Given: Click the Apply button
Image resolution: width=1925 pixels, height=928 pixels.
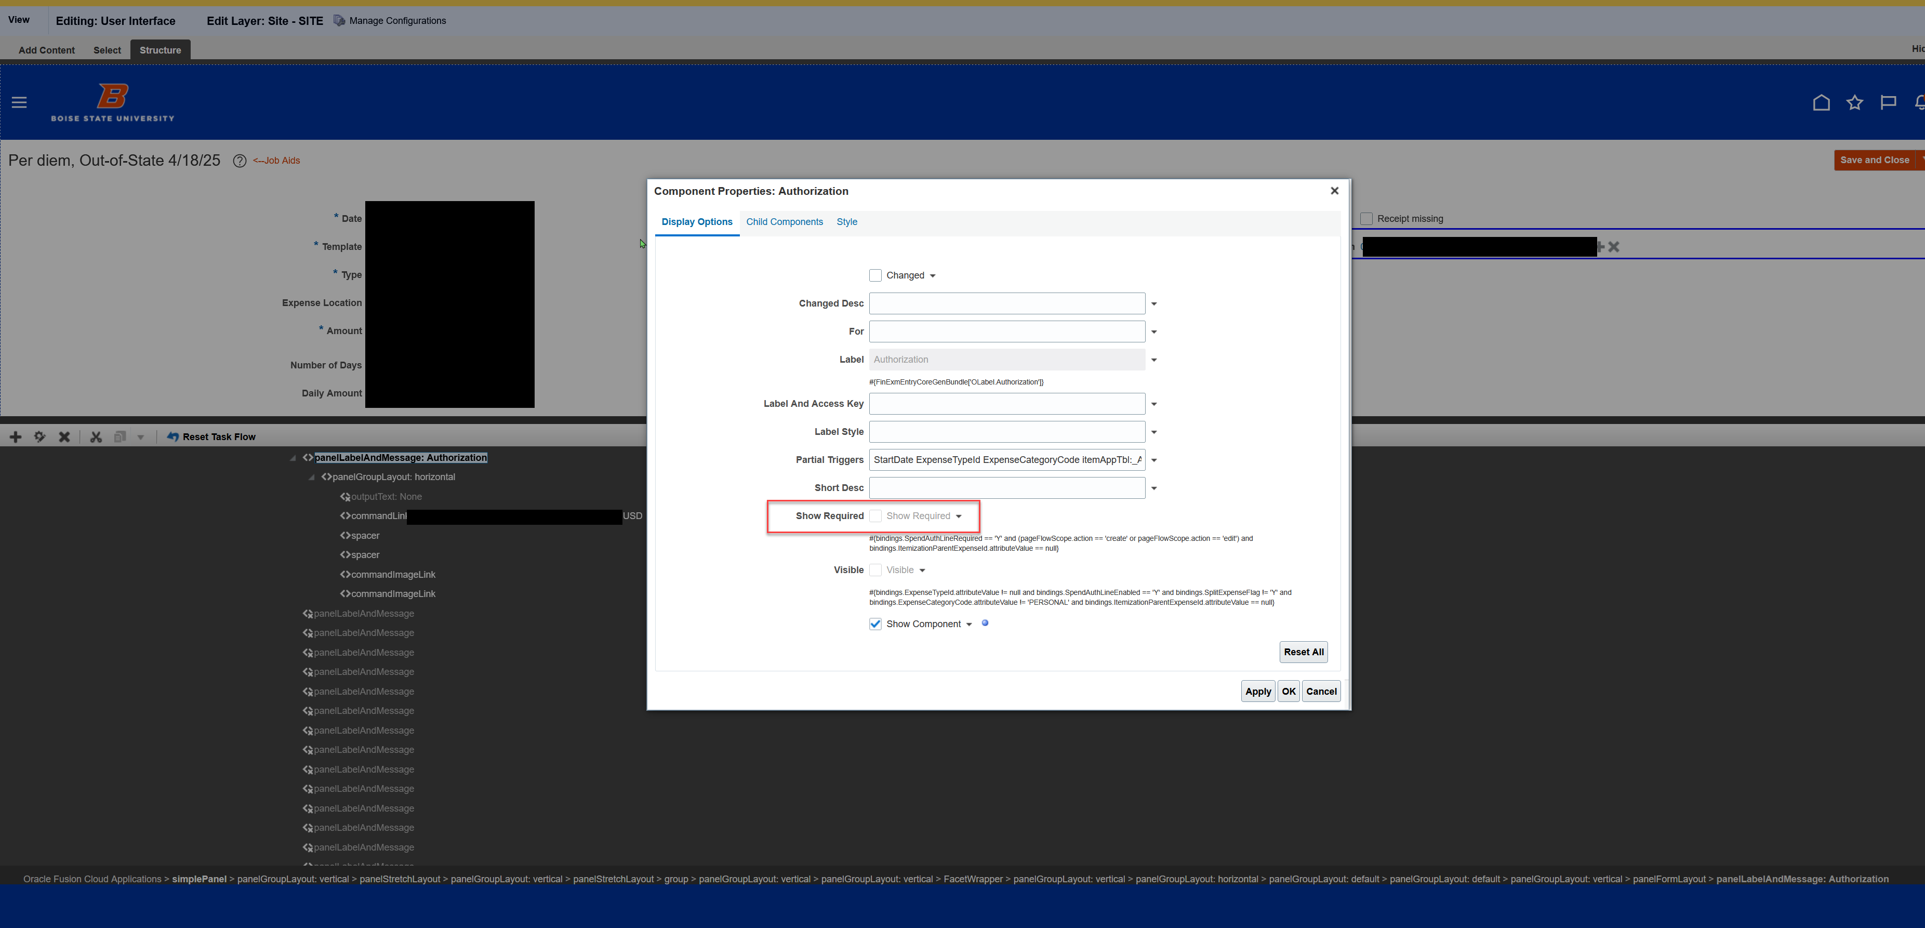Looking at the screenshot, I should (x=1258, y=692).
